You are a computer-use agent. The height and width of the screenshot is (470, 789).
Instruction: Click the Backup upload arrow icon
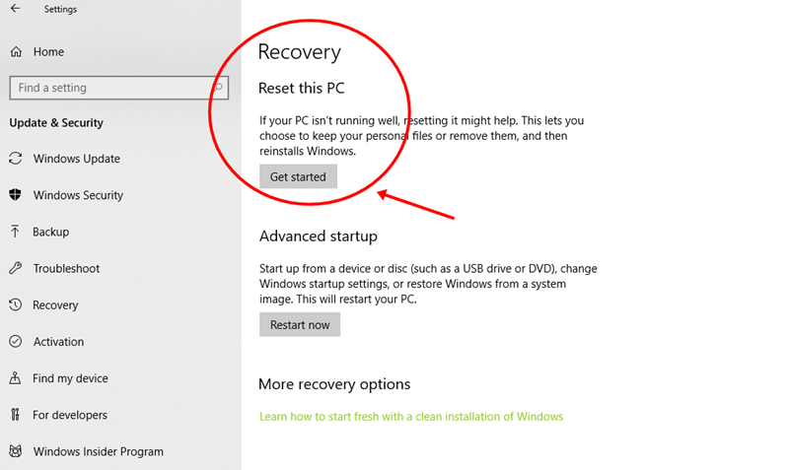click(15, 232)
